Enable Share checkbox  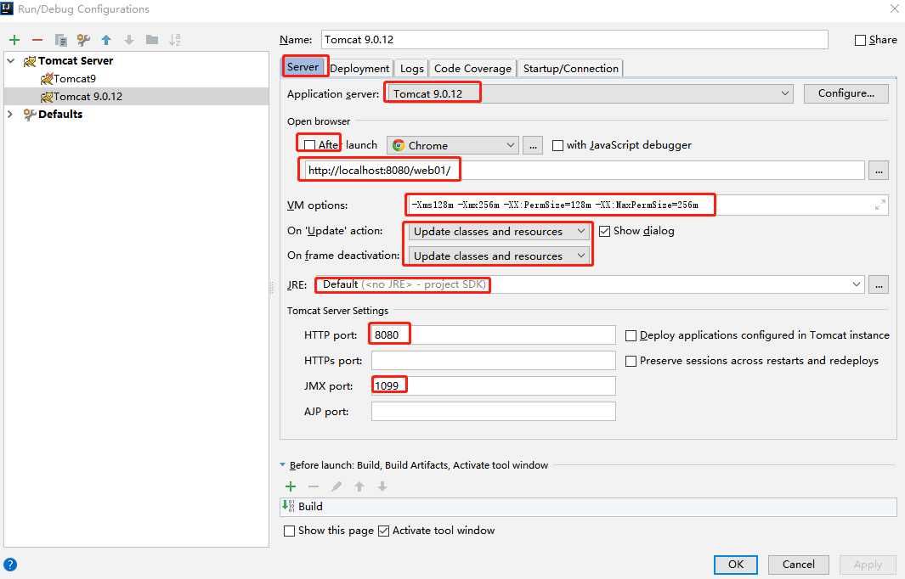pyautogui.click(x=860, y=40)
